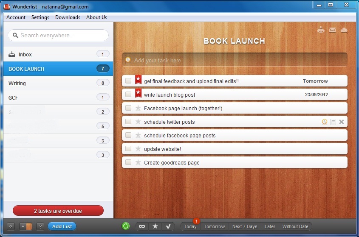Click the 'Tomorrow' due date

pyautogui.click(x=315, y=81)
